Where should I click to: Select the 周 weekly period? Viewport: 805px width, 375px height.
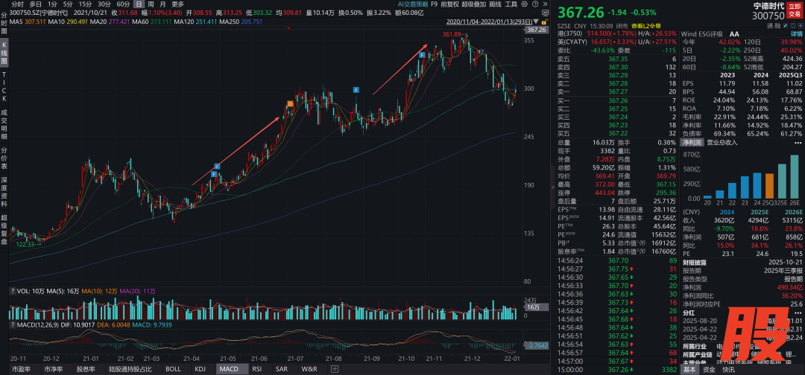click(x=151, y=4)
